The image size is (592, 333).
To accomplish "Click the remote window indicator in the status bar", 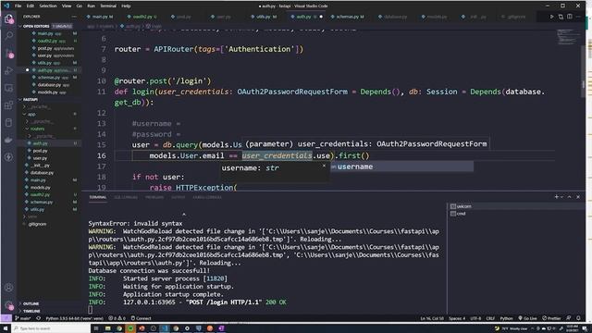I will (x=6, y=318).
